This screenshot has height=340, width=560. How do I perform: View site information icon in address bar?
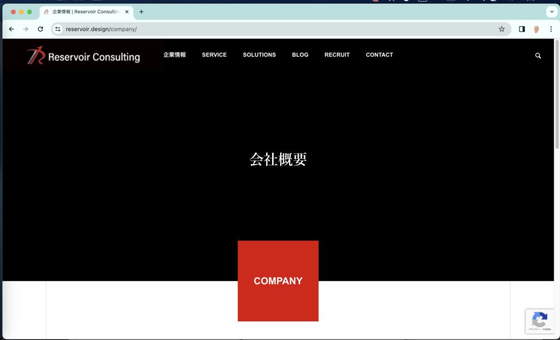tap(58, 29)
